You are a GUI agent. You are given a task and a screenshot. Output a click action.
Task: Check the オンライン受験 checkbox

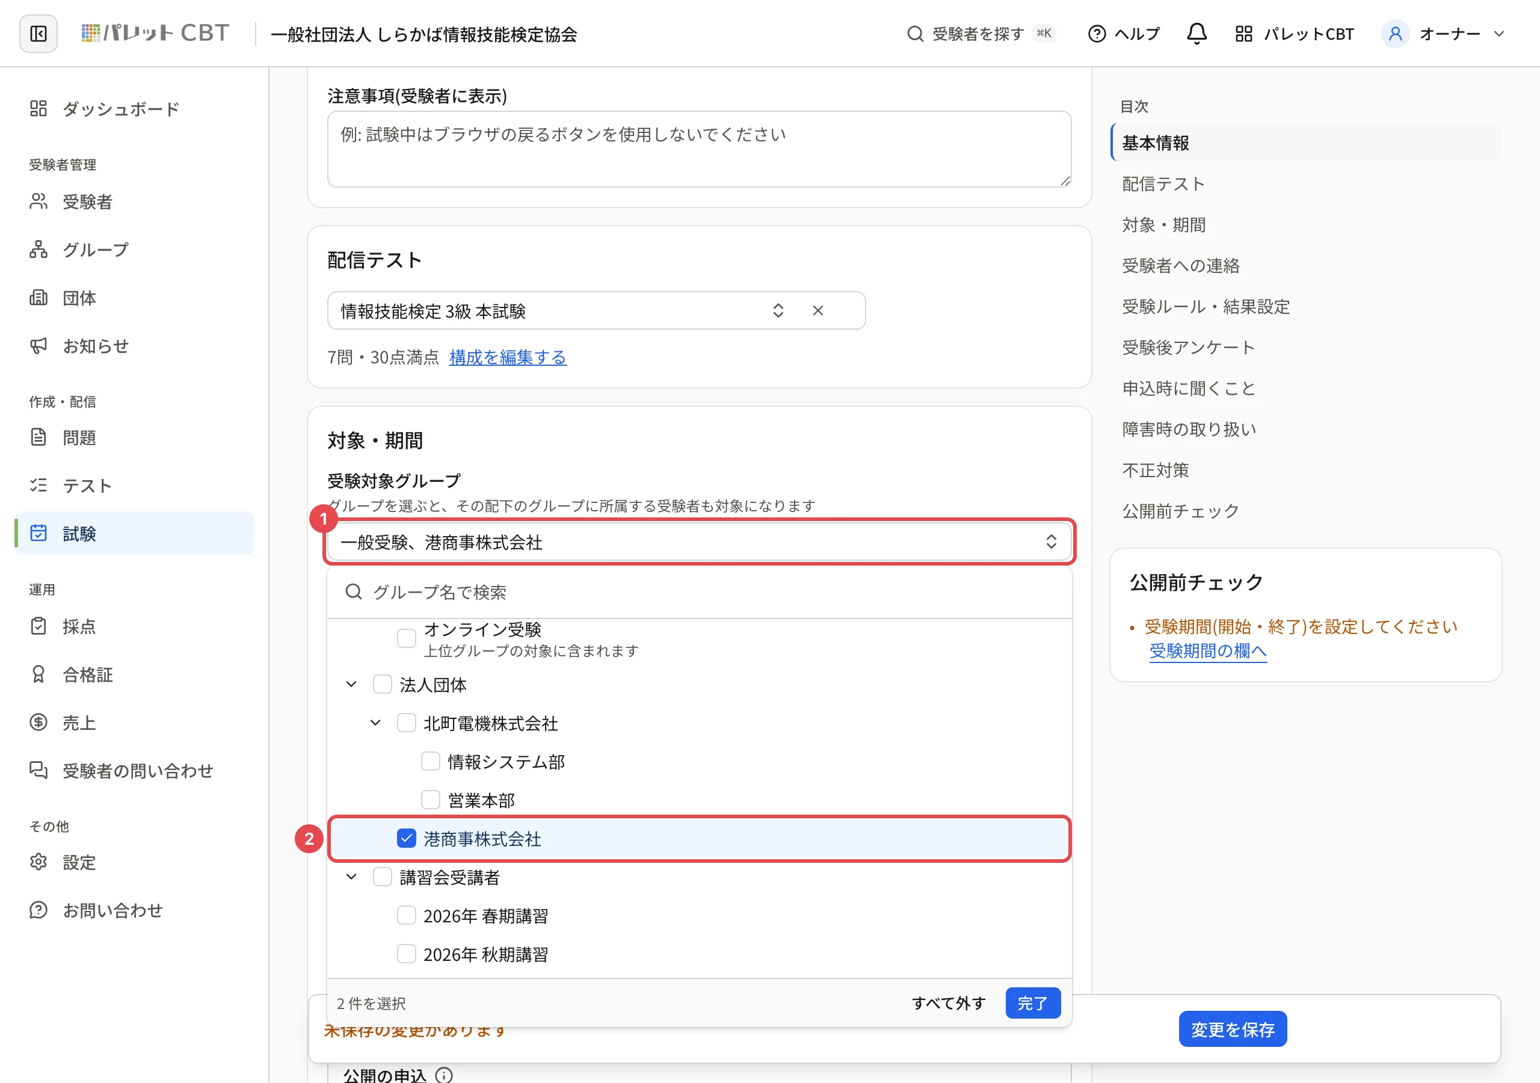click(407, 638)
